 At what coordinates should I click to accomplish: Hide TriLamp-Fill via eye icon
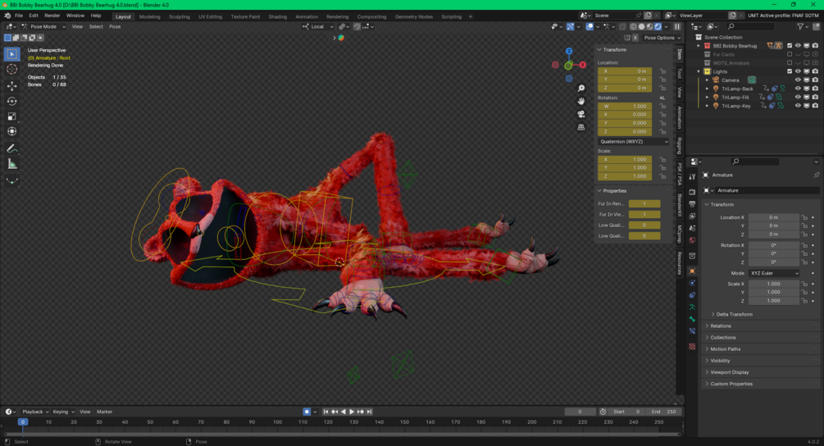[x=798, y=98]
